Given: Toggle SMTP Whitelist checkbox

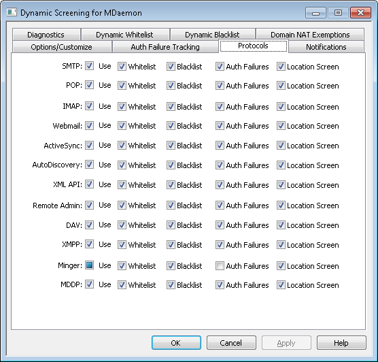Looking at the screenshot, I should [122, 67].
